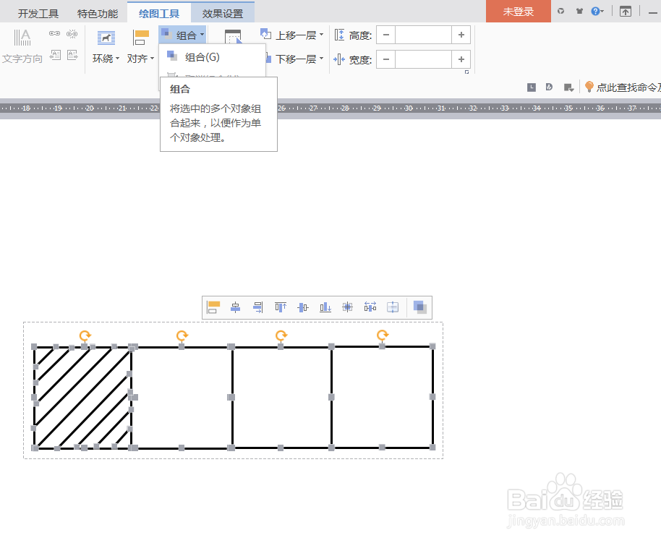This screenshot has height=543, width=661.
Task: Select vertical center align on floating toolbar
Action: pyautogui.click(x=303, y=307)
